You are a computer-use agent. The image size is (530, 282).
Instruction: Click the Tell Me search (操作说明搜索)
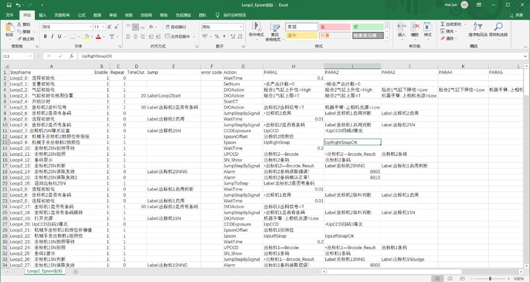coord(231,15)
